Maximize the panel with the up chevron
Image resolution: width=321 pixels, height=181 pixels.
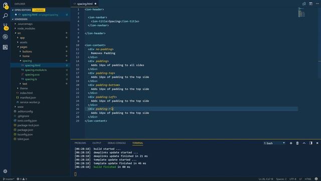[304, 143]
